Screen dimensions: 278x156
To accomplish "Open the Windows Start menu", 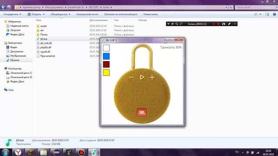I will click(6, 152).
